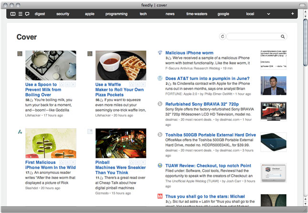Click the window toolbar pill button in title bar
The image size is (308, 213).
point(302,5)
